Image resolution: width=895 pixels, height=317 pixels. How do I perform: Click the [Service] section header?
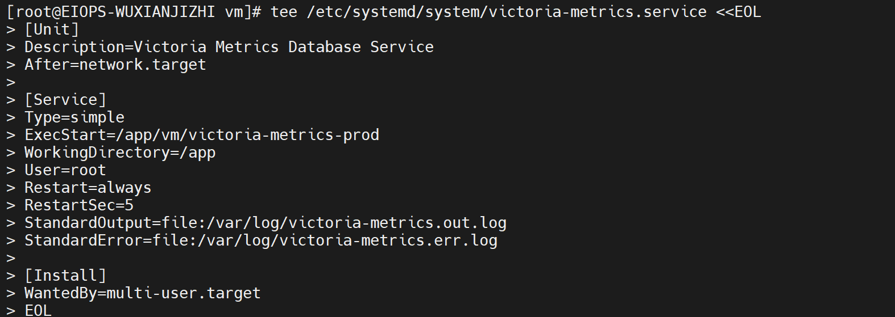[x=65, y=100]
